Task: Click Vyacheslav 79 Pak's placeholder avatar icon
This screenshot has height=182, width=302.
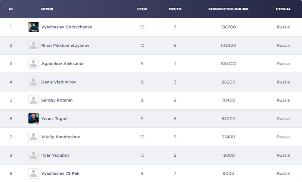Action: point(34,173)
